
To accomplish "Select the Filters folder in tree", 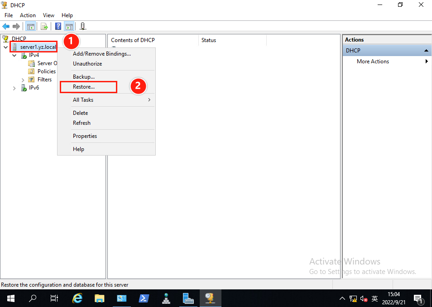I will click(44, 80).
